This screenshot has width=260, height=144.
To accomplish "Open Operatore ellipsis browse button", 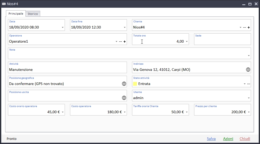I will click(120, 42).
